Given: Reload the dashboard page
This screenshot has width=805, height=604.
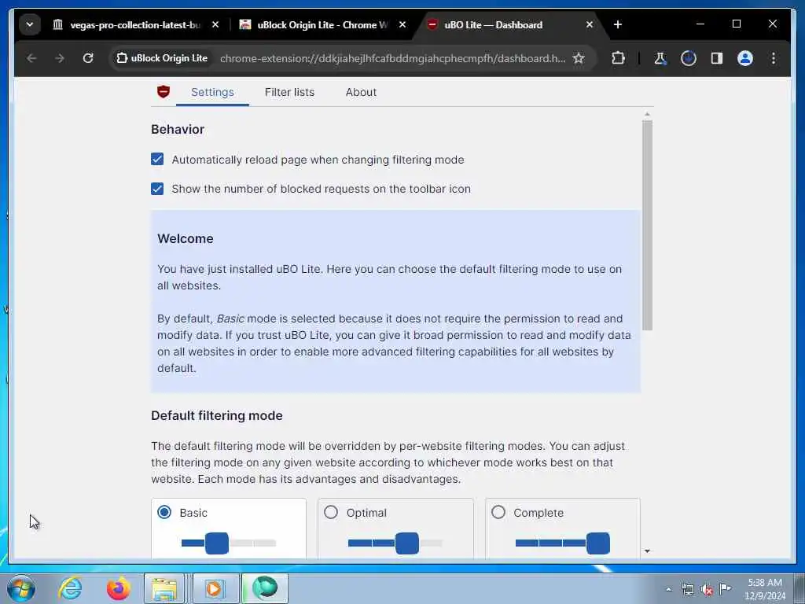Looking at the screenshot, I should click(88, 58).
